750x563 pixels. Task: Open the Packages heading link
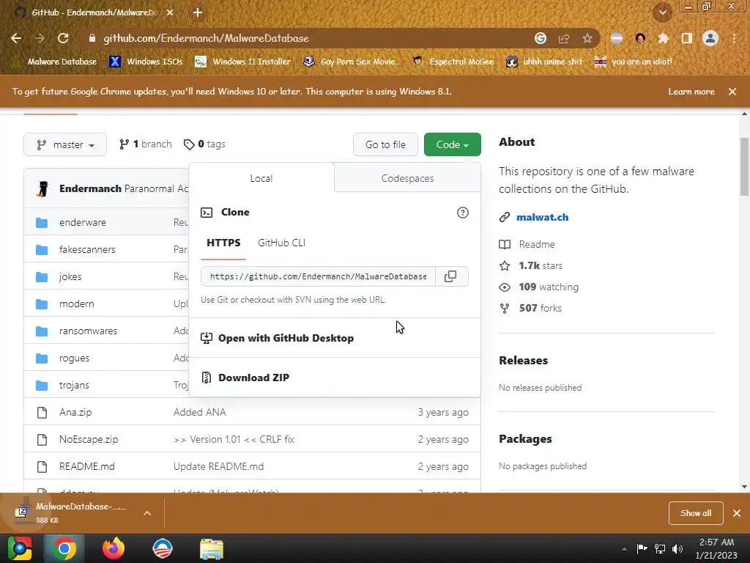point(525,439)
